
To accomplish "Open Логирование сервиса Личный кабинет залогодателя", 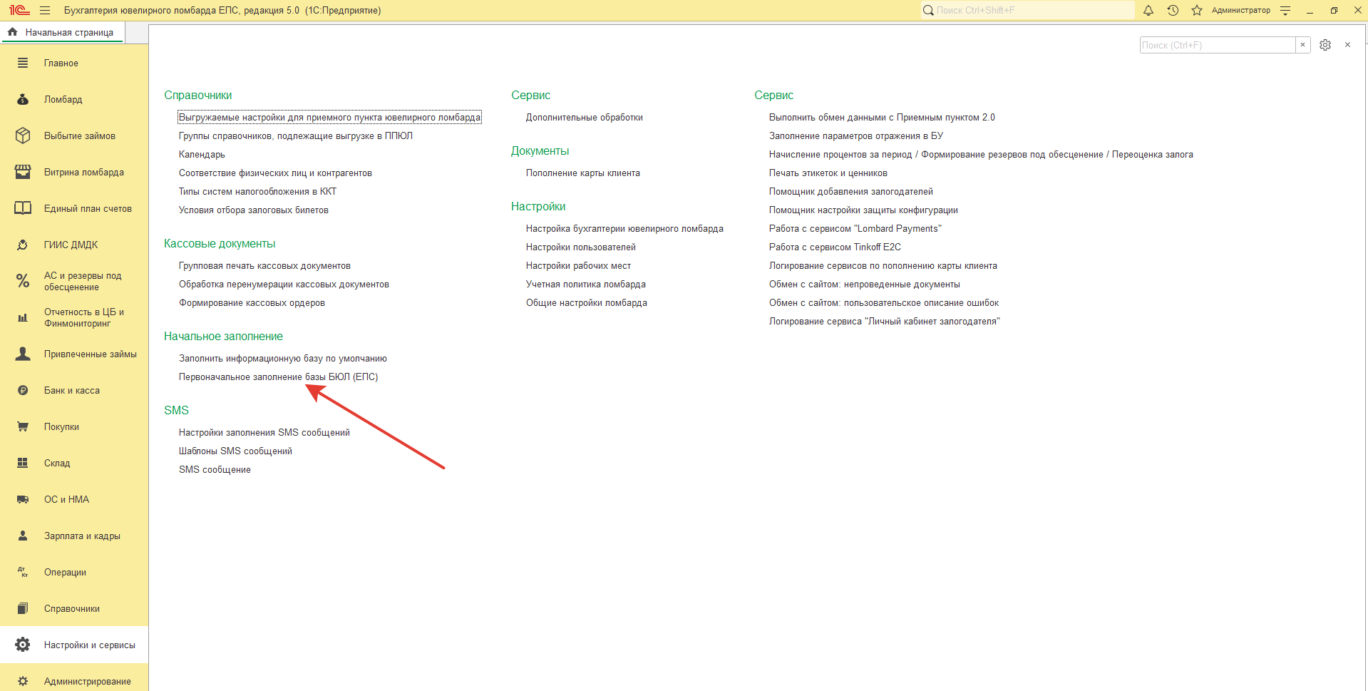I will click(885, 322).
